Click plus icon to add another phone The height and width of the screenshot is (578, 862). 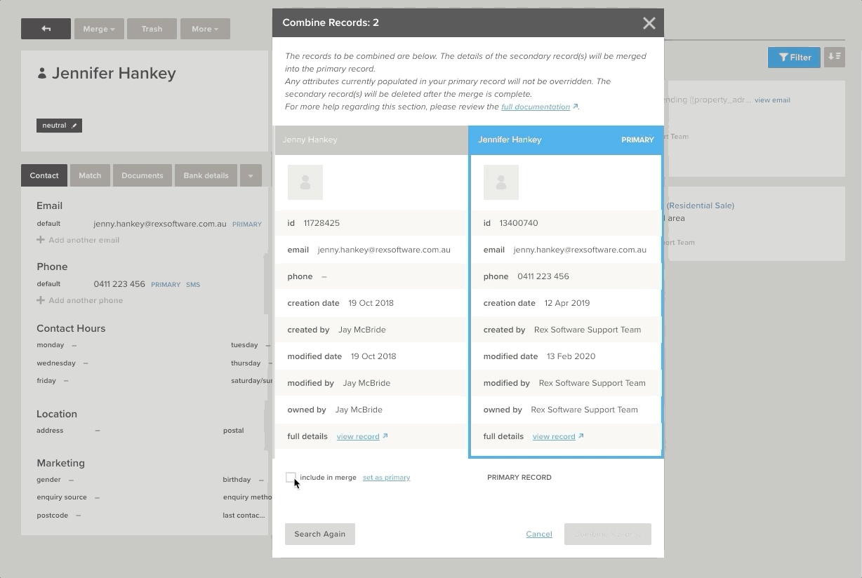(x=41, y=300)
